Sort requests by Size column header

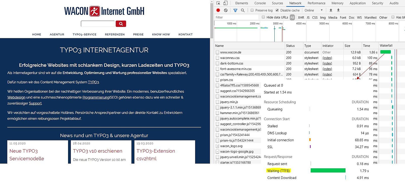point(347,46)
